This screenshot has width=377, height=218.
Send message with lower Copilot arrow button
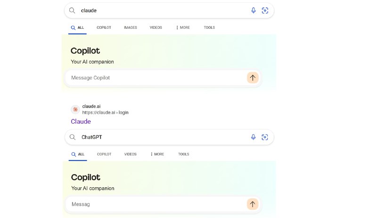tap(253, 204)
